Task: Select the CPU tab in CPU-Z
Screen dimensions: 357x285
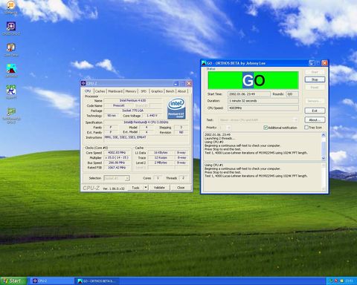Action: [x=88, y=91]
